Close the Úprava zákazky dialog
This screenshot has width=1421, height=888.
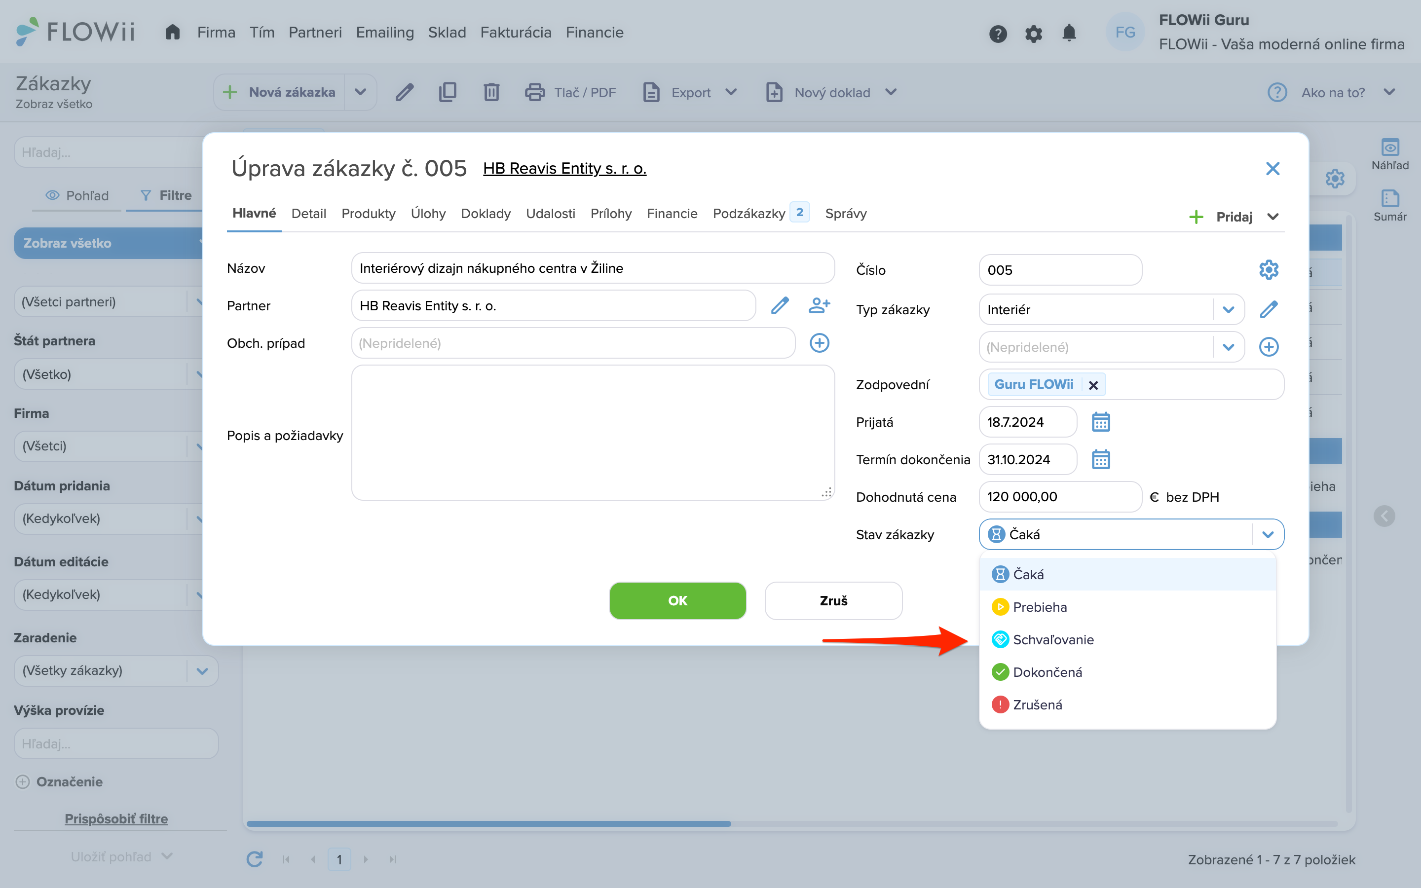pos(1272,169)
